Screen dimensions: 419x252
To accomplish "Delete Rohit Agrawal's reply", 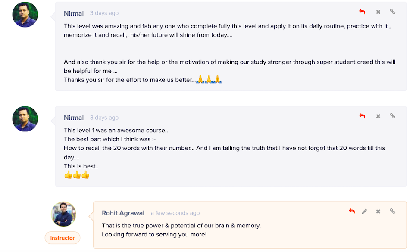I will 378,212.
